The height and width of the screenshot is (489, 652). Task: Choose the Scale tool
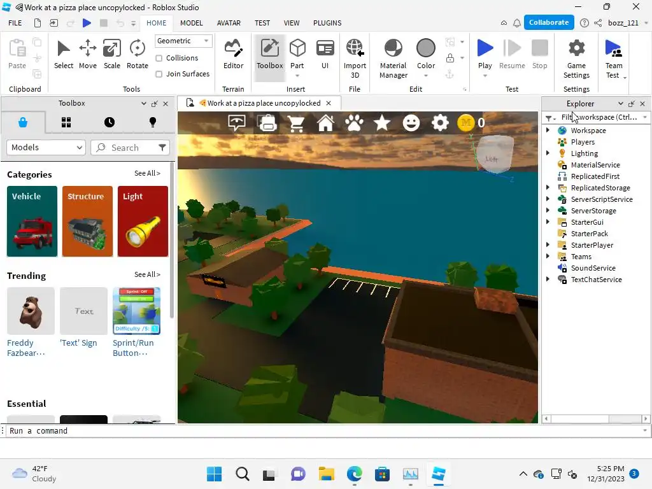coord(112,55)
